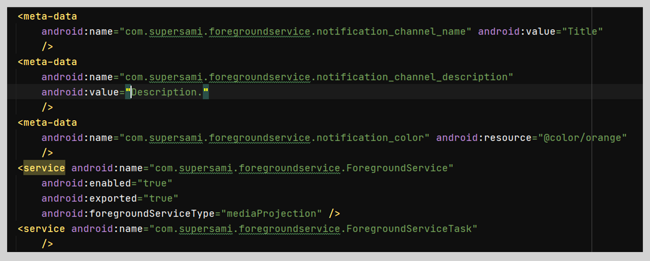650x261 pixels.
Task: Click the notification_channel_description text
Action: point(412,77)
